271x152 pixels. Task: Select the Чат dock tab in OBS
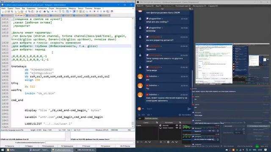pyautogui.click(x=140, y=118)
